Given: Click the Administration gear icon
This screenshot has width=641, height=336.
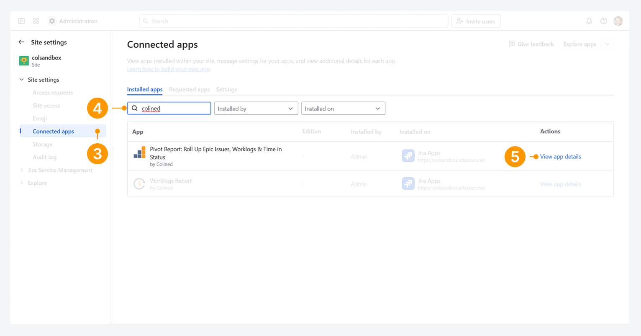Looking at the screenshot, I should (x=52, y=21).
